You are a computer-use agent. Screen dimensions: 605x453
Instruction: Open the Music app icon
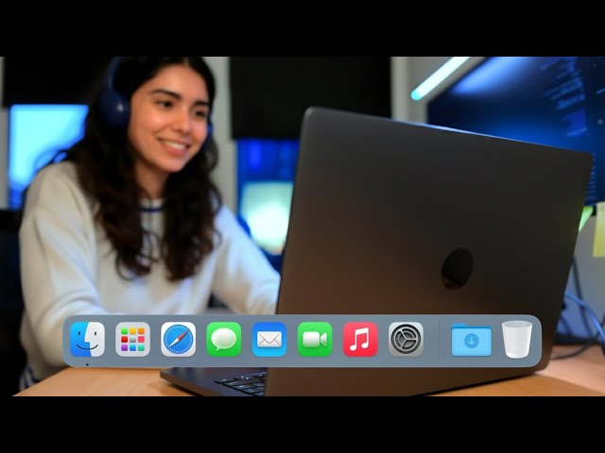(360, 340)
